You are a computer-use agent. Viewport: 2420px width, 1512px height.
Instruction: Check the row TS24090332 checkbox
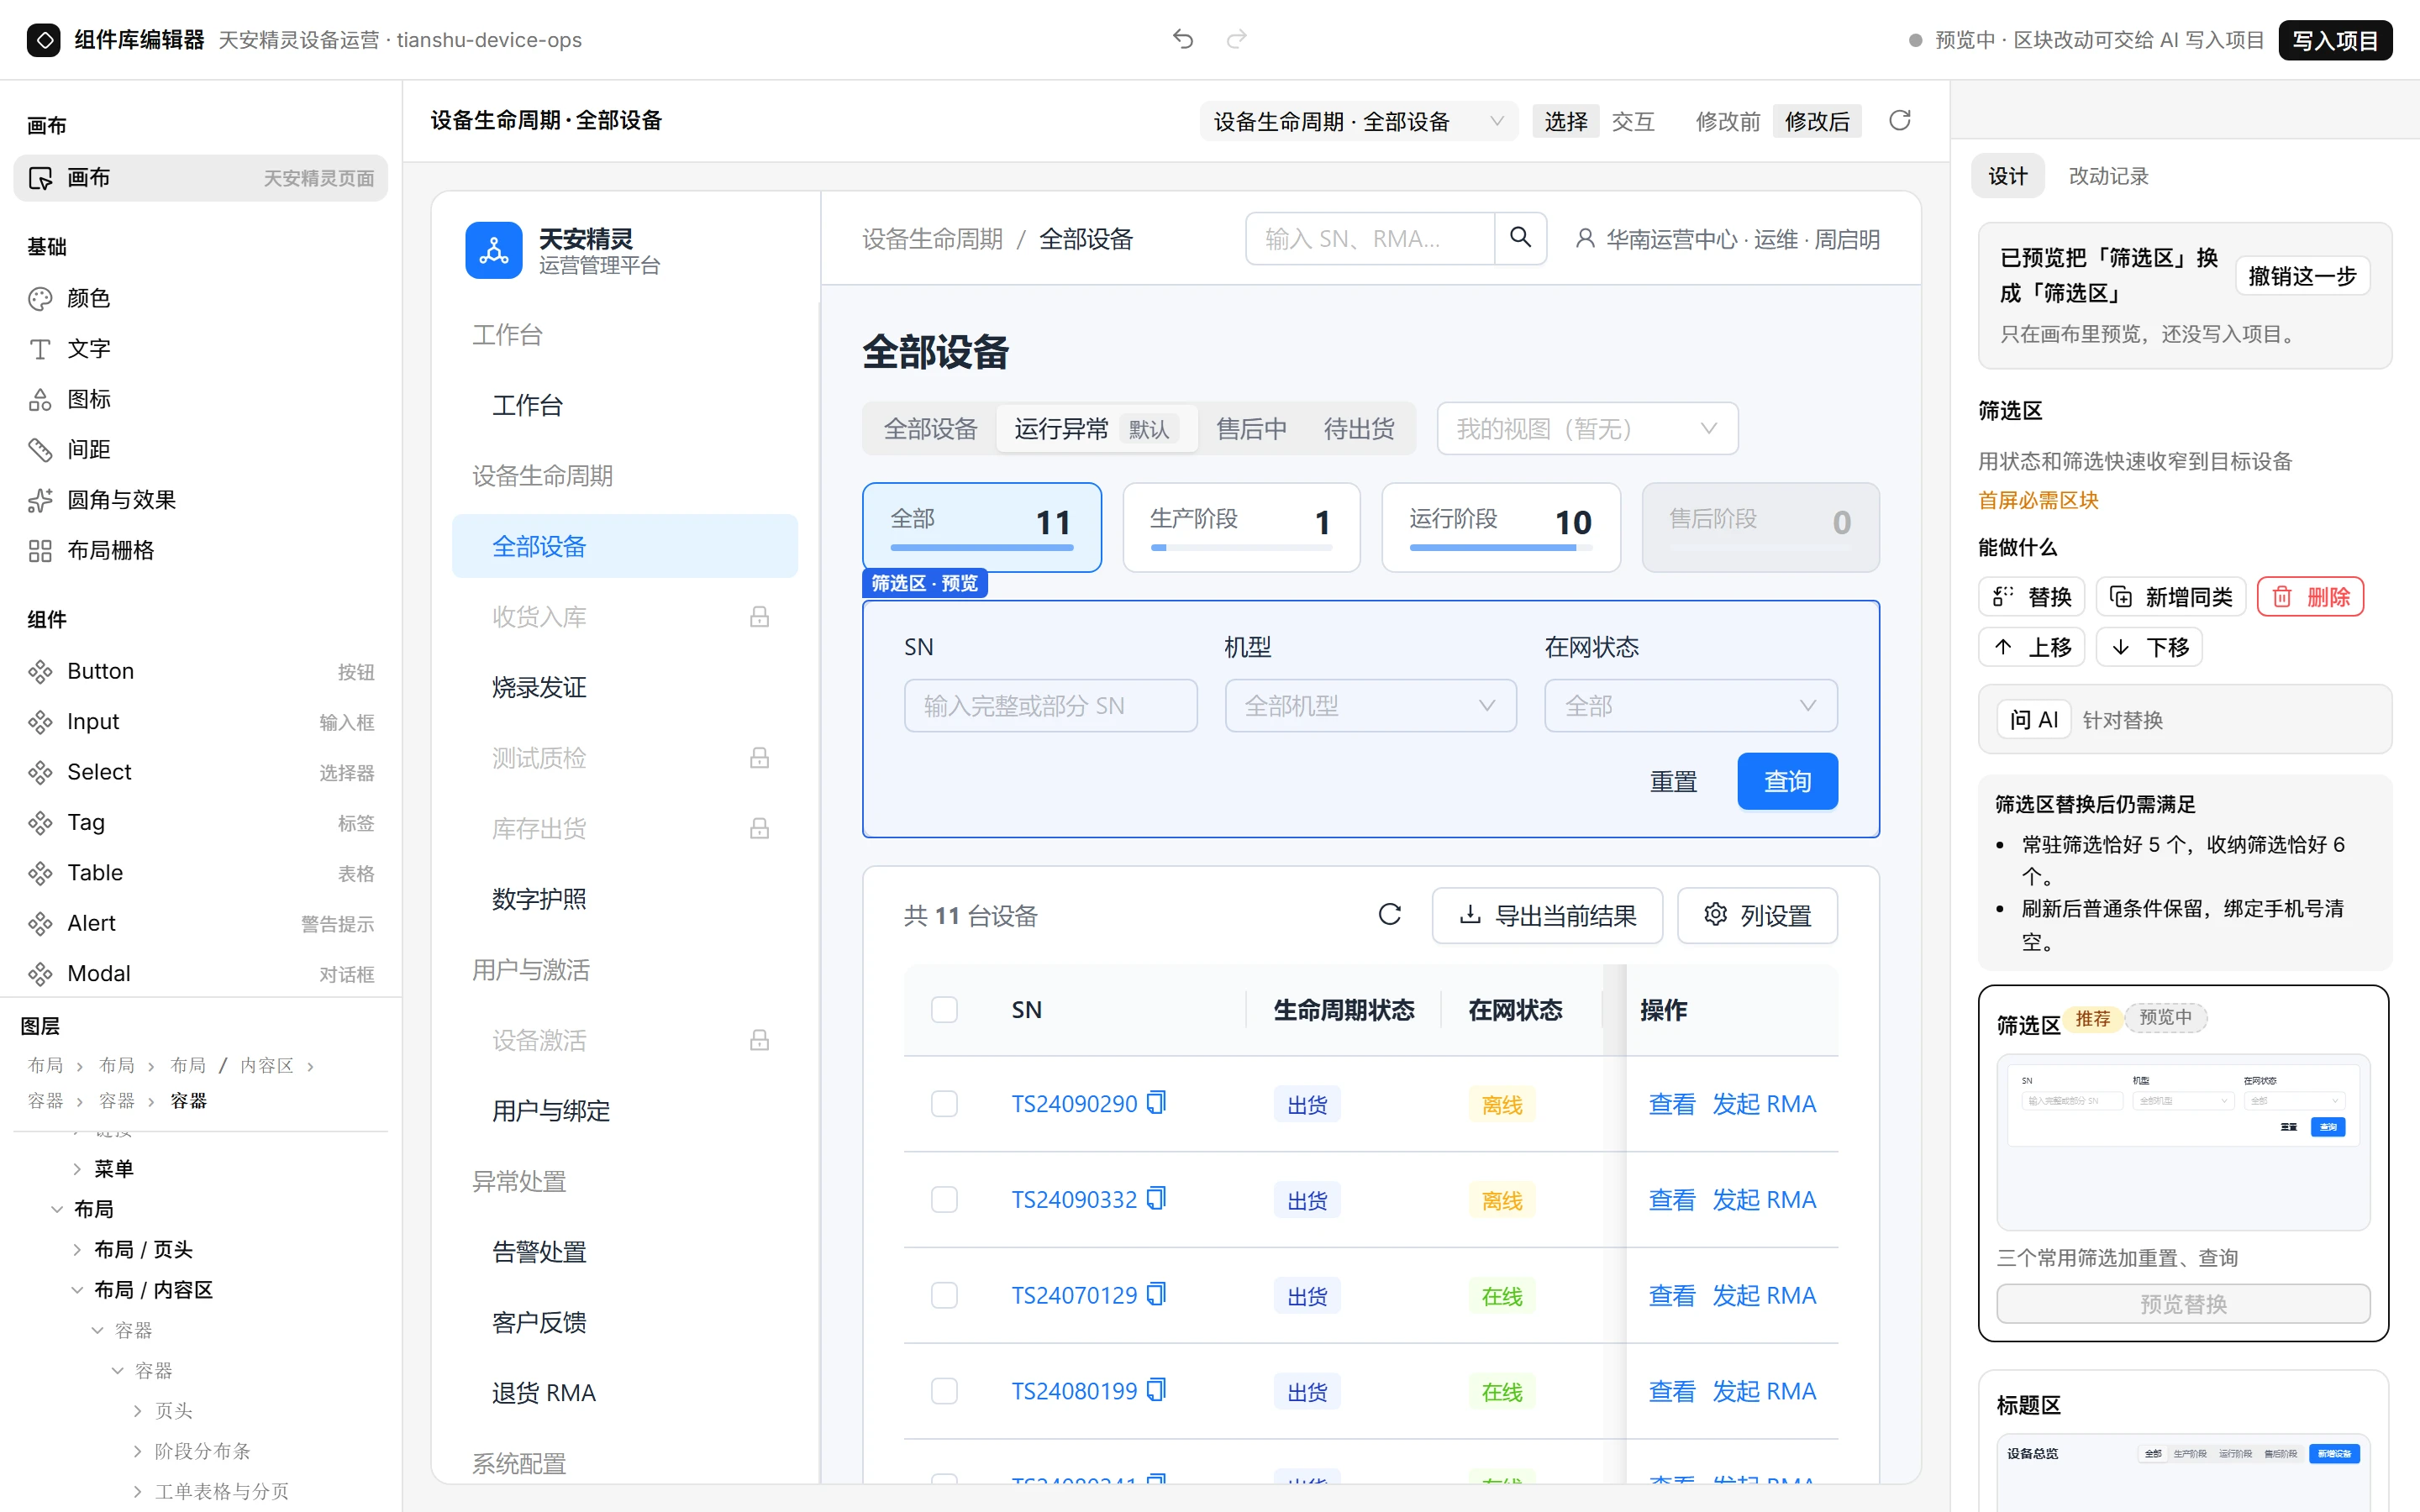coord(944,1199)
